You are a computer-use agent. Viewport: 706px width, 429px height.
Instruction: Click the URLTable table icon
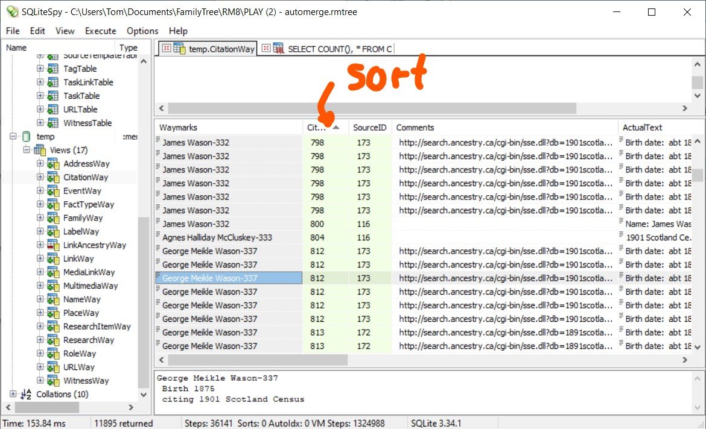(52, 109)
